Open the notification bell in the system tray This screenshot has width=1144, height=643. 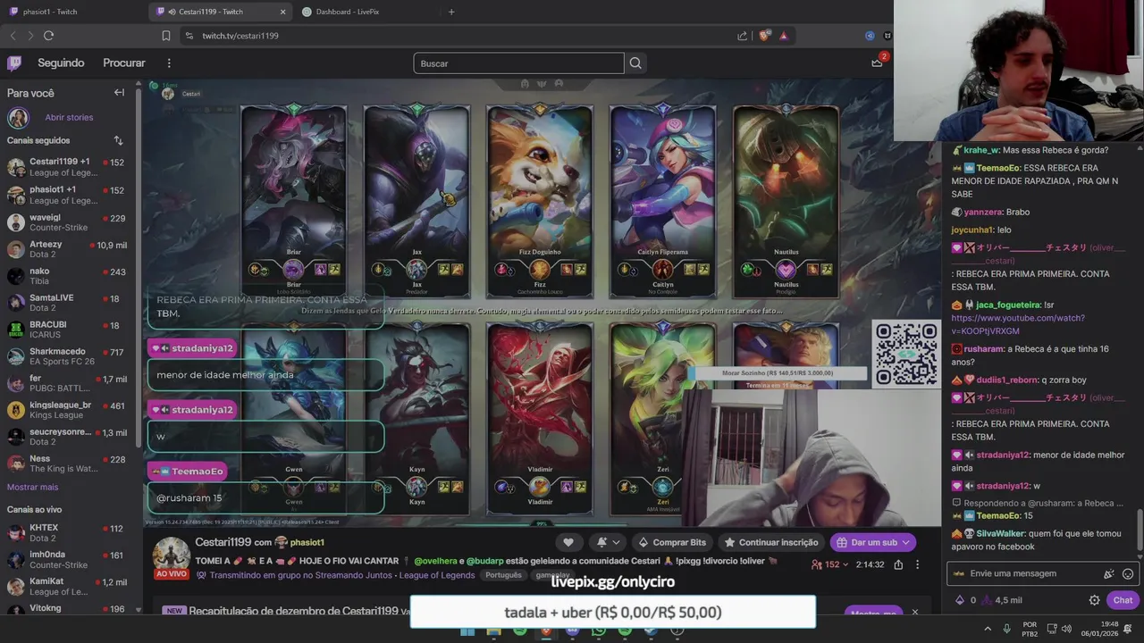(1128, 629)
